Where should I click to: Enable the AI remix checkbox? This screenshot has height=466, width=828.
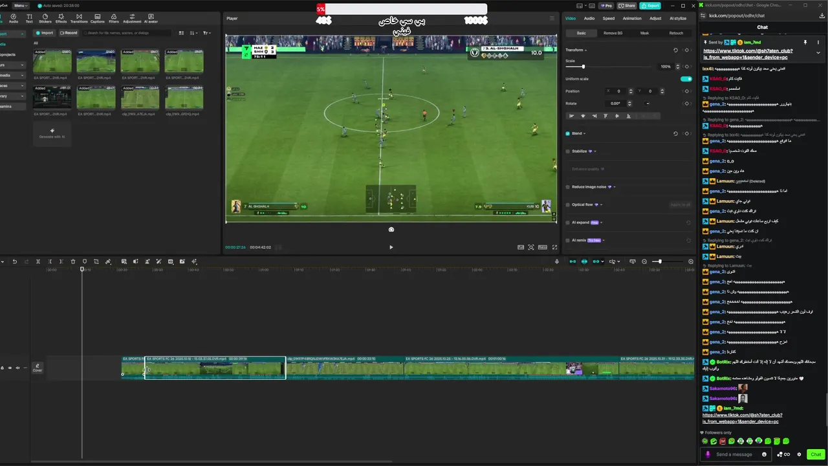tap(568, 240)
